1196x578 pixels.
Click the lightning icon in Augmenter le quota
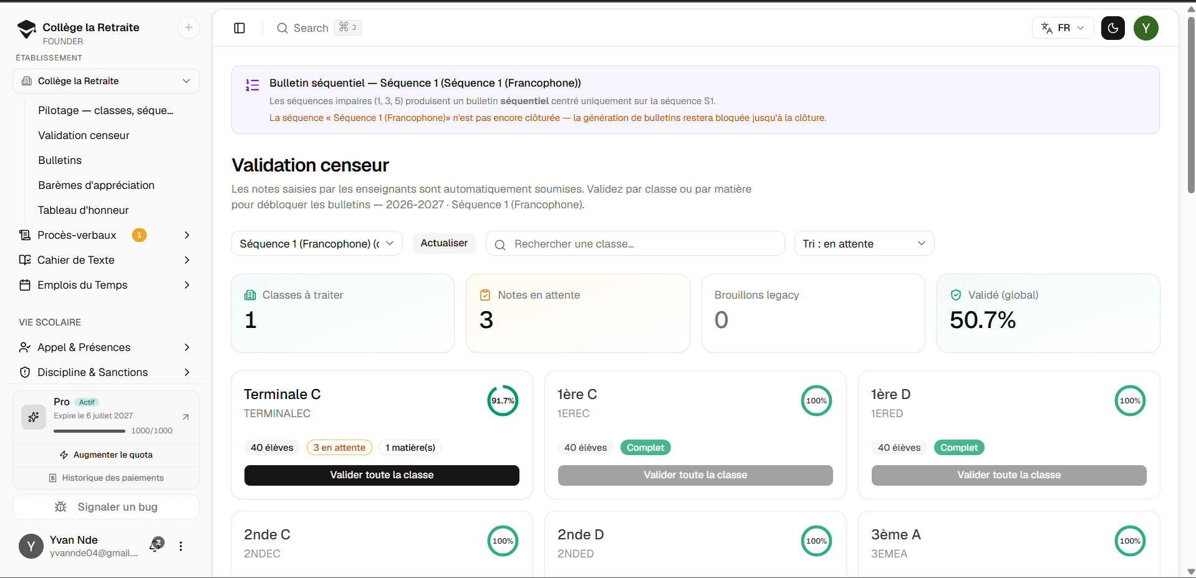64,455
